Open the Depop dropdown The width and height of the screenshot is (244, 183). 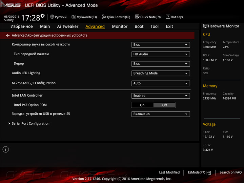[161, 64]
